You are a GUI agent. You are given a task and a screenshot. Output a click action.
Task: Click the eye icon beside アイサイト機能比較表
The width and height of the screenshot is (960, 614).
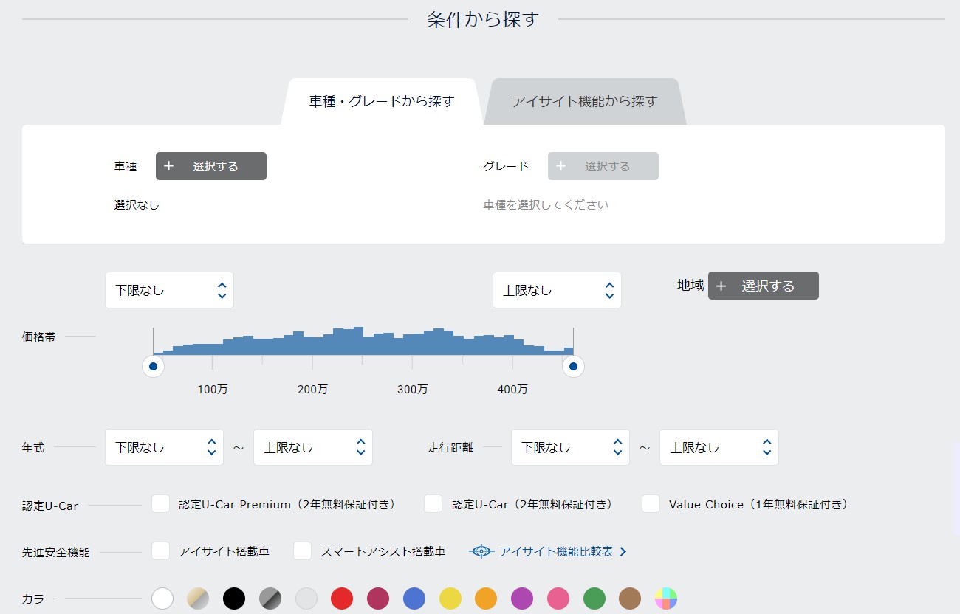(481, 551)
